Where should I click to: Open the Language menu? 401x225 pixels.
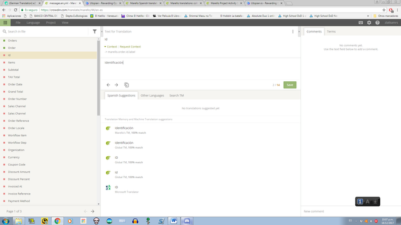[33, 22]
